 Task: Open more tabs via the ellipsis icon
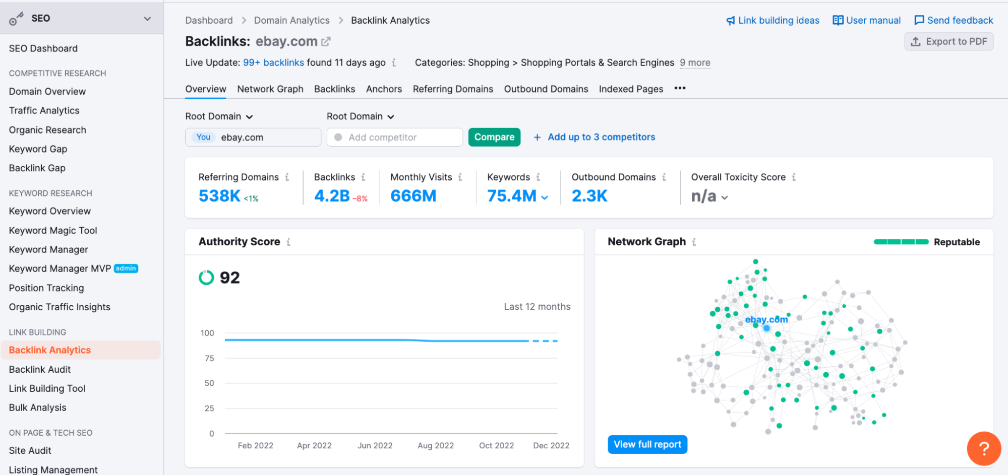tap(679, 88)
